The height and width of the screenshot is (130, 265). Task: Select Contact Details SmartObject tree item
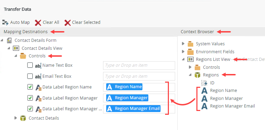pos(44,118)
